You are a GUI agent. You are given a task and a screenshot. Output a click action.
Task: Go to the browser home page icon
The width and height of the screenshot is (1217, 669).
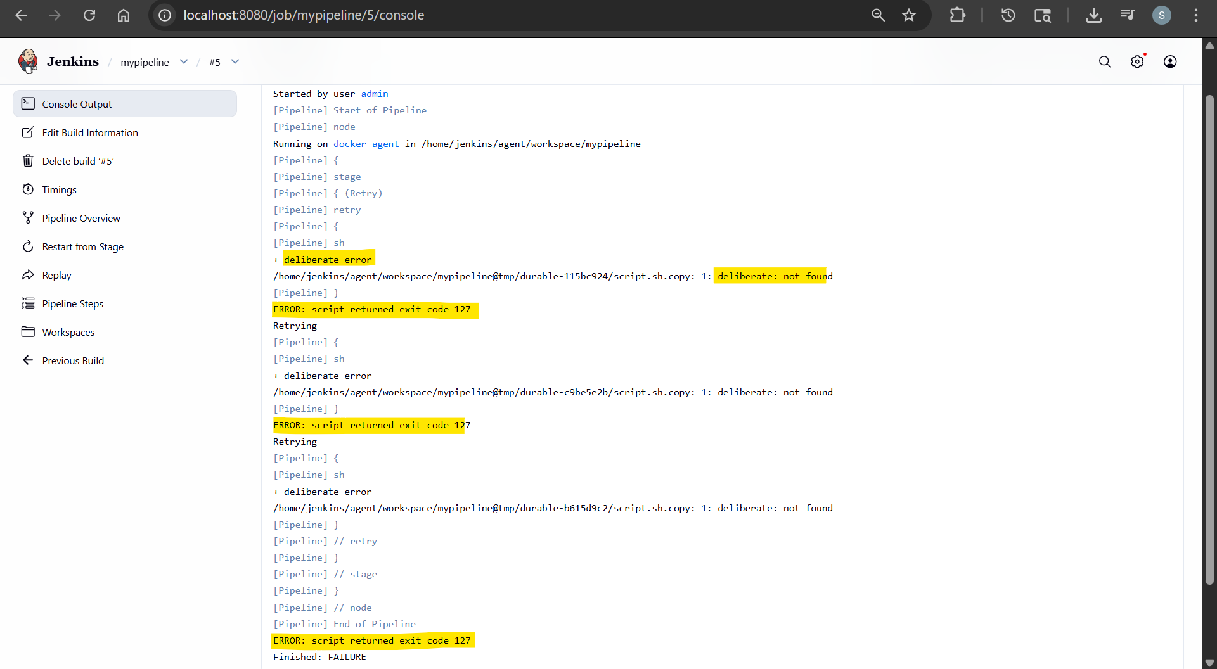[x=124, y=15]
